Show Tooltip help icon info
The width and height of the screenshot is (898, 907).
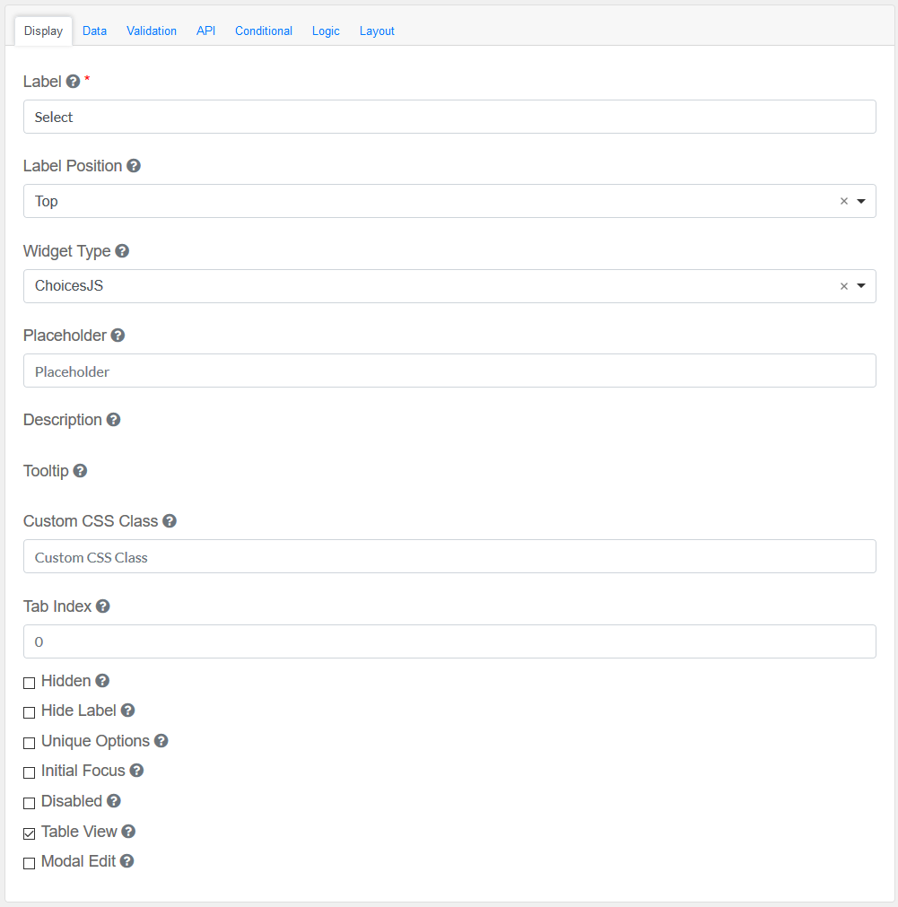pyautogui.click(x=80, y=471)
